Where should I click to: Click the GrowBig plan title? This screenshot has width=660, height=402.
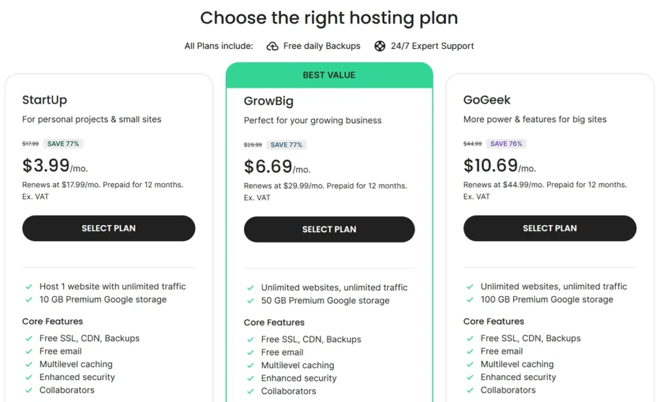coord(267,101)
